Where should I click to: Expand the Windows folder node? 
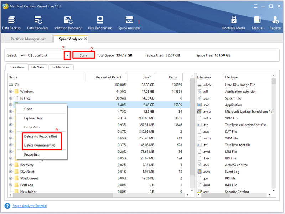(11, 92)
